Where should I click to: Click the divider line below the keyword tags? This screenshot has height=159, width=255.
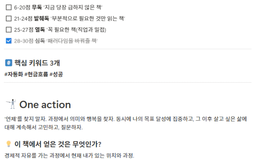(127, 82)
